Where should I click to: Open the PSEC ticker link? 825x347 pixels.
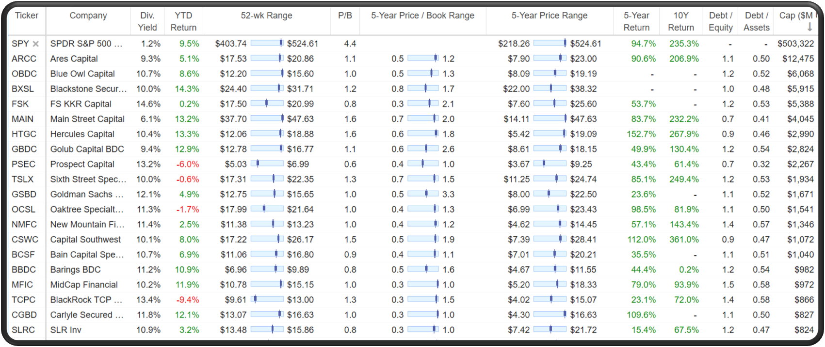pos(23,164)
